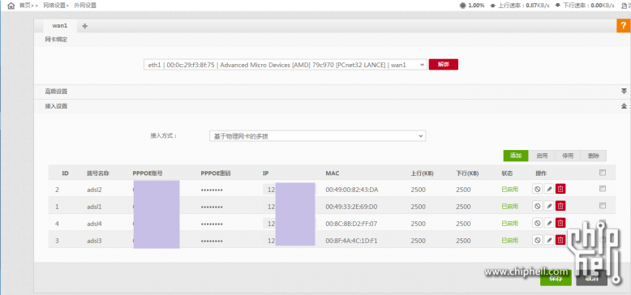Edit adsl3 with the pencil icon
631x295 pixels.
tap(548, 240)
